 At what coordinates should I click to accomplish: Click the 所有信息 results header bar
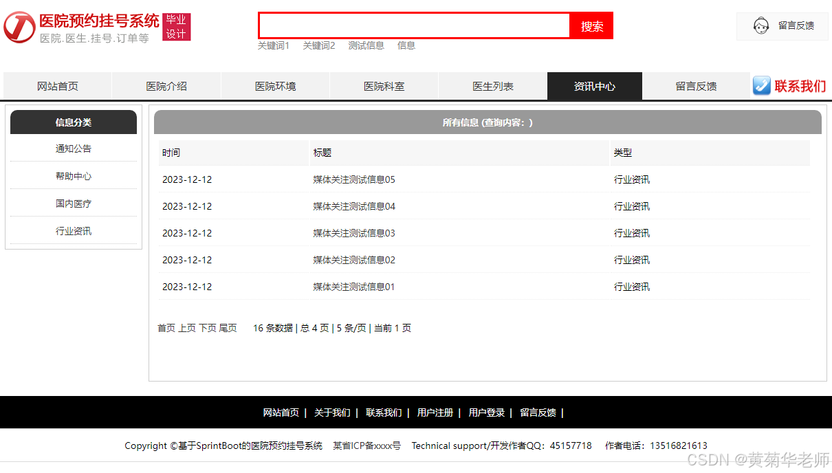488,122
